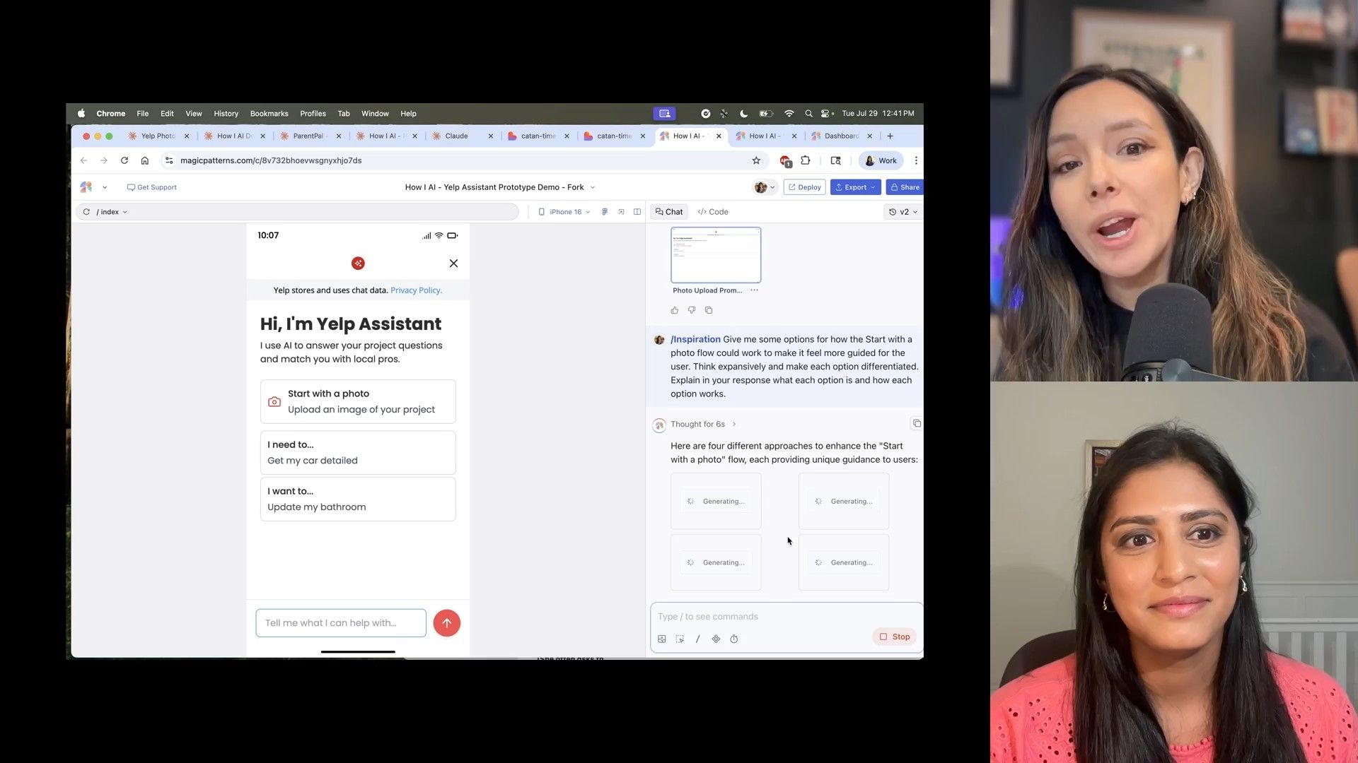Click the select element tool in chat box
The width and height of the screenshot is (1358, 763).
[x=680, y=639]
